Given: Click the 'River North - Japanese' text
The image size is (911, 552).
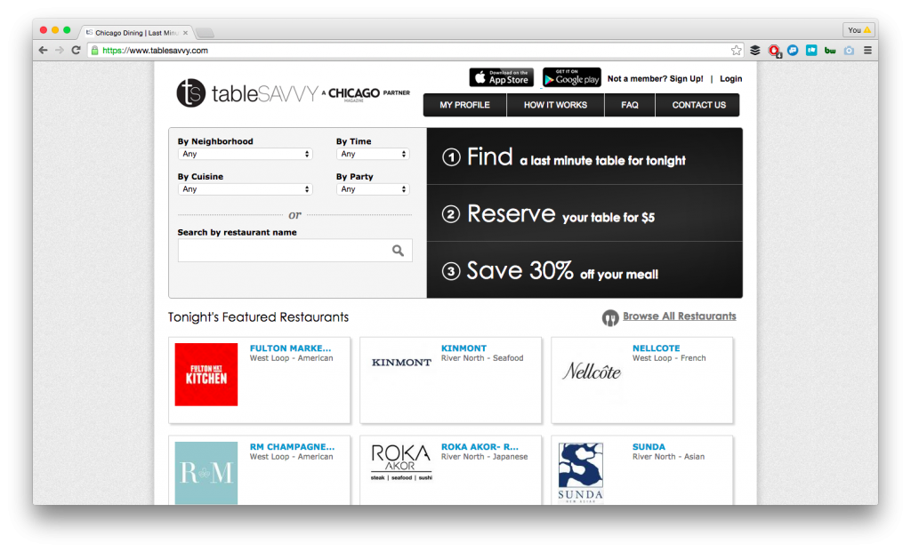Looking at the screenshot, I should (485, 457).
